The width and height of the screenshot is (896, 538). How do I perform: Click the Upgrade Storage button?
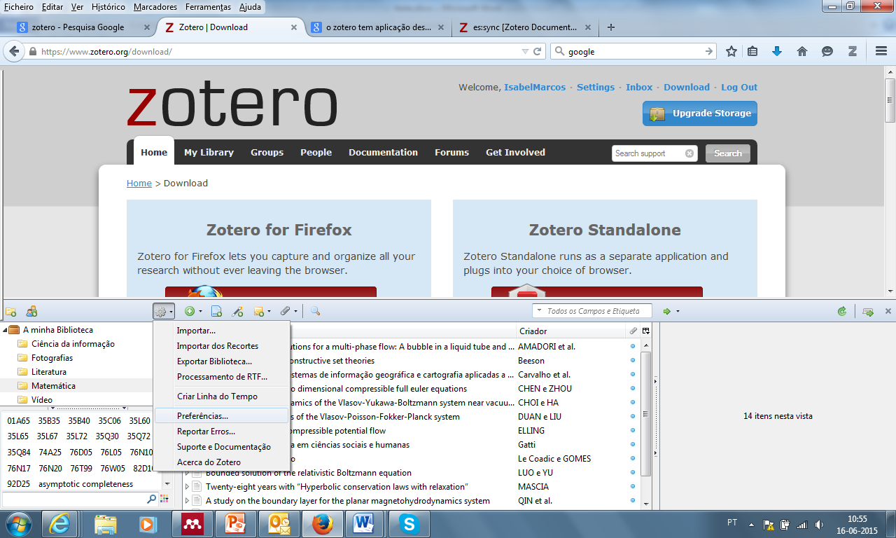(700, 113)
